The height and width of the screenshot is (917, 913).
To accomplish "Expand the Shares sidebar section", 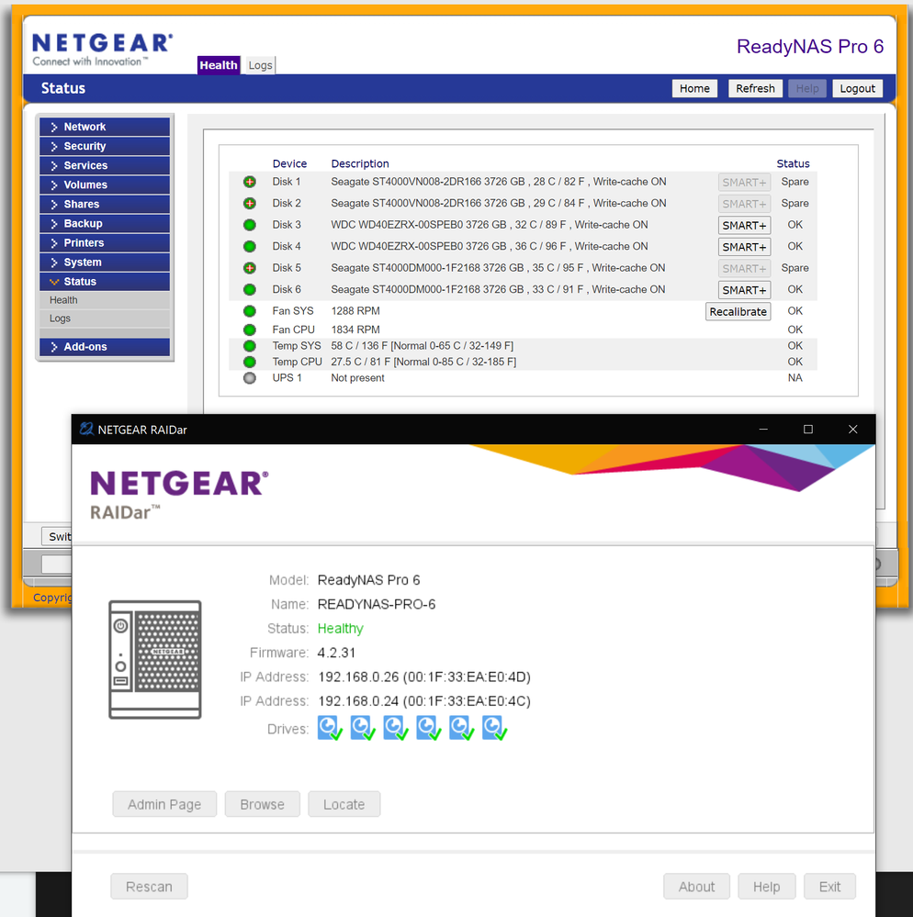I will tap(105, 204).
